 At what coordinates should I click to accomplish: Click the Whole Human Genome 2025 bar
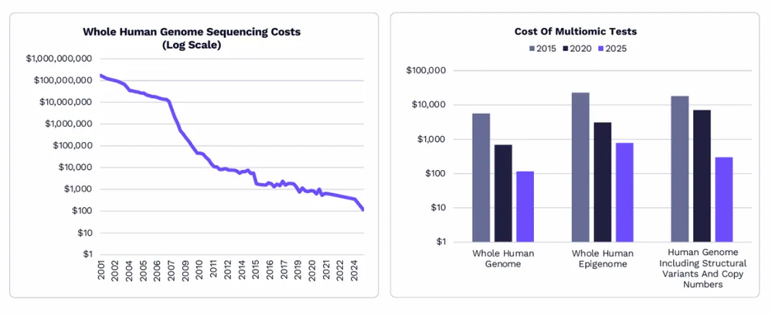point(525,206)
